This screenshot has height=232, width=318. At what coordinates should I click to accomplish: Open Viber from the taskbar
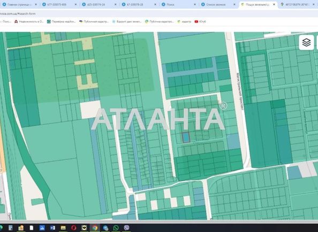[x=126, y=228]
